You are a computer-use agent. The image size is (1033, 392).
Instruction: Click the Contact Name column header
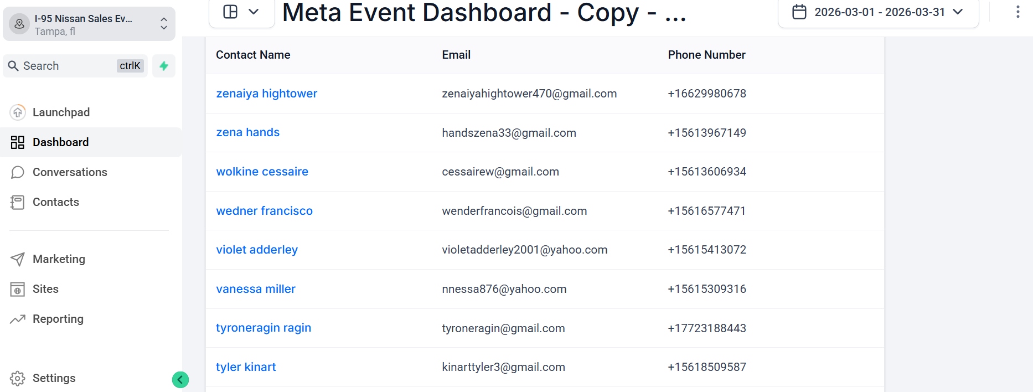click(253, 55)
